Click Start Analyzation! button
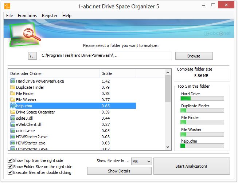Viewport: 238px width, 183px height. pos(192,166)
